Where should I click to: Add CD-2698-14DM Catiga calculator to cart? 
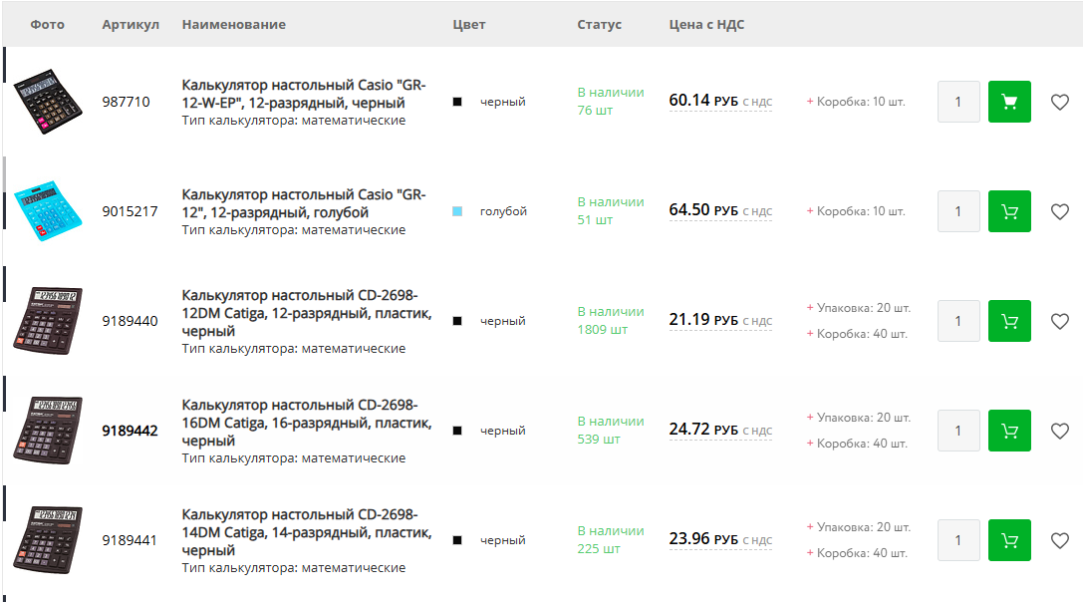coord(1009,540)
